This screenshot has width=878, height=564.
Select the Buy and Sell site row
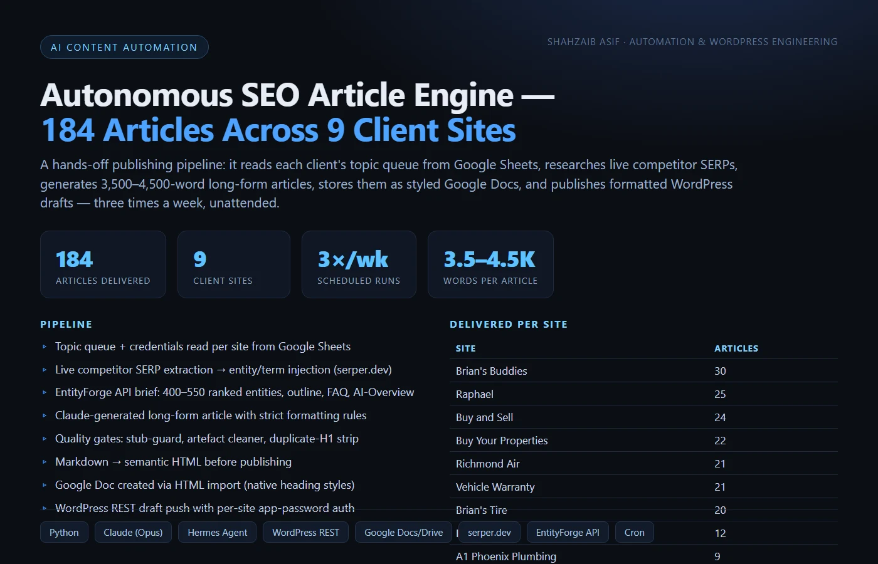point(643,417)
